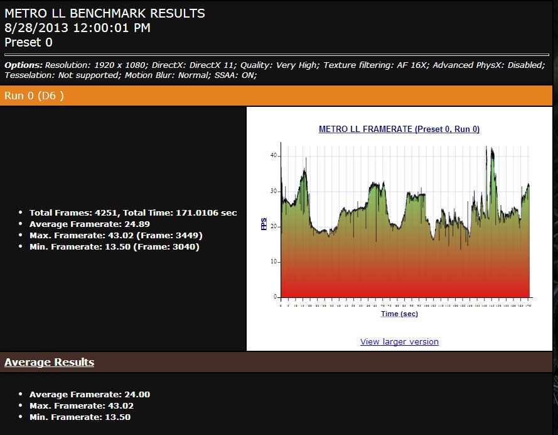Click the 'METRO LL BENCHMARK RESULTS' title
Screen dimensions: 558x435
click(x=105, y=13)
